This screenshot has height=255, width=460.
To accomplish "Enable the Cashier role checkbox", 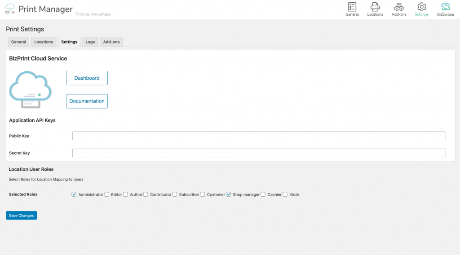I will (263, 194).
